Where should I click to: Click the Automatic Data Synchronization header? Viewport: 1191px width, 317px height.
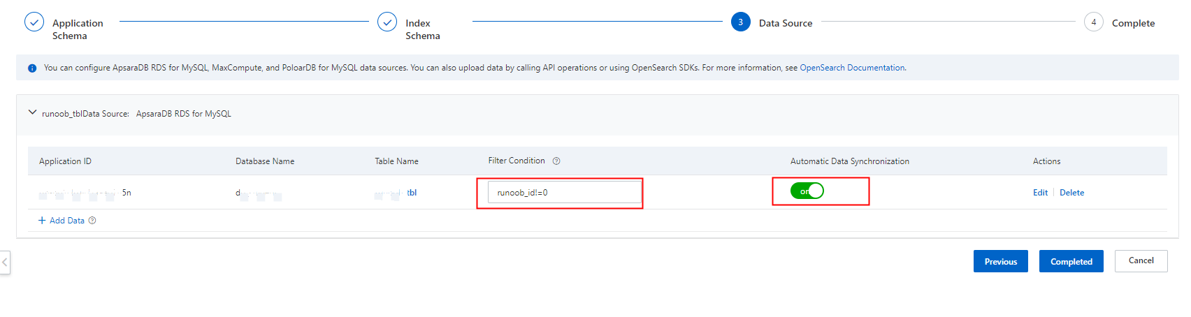click(850, 161)
